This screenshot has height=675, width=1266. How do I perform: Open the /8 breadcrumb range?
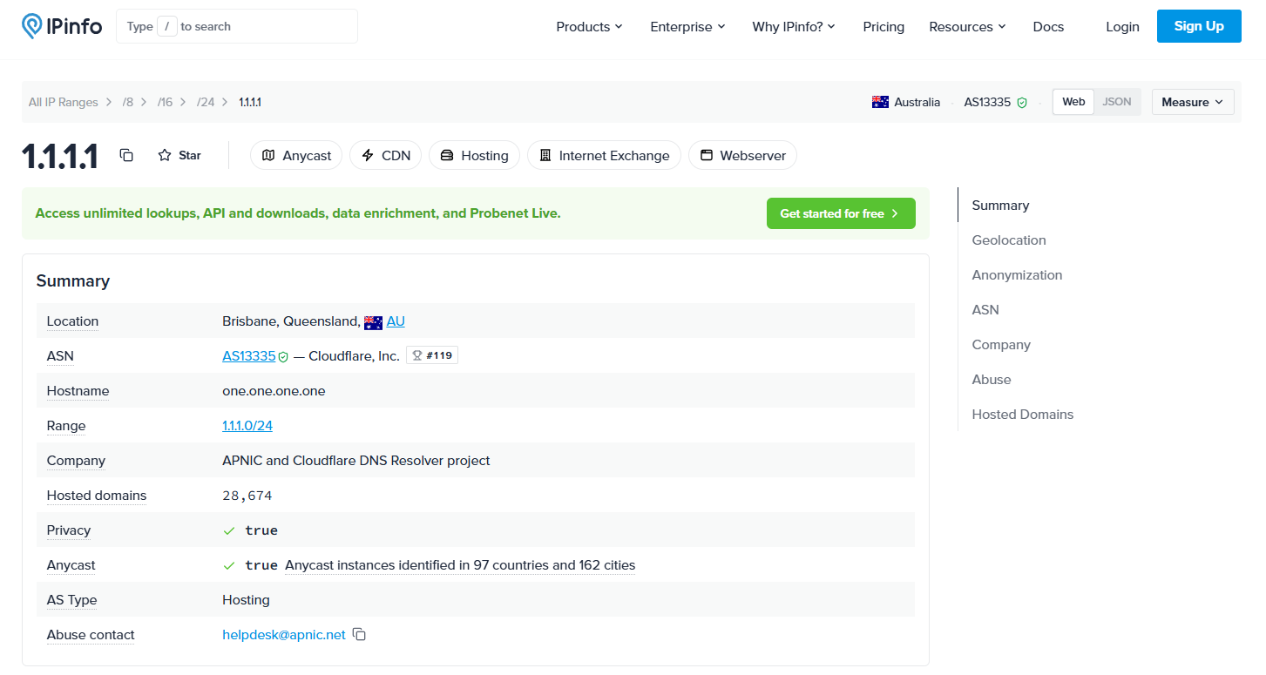coord(128,102)
